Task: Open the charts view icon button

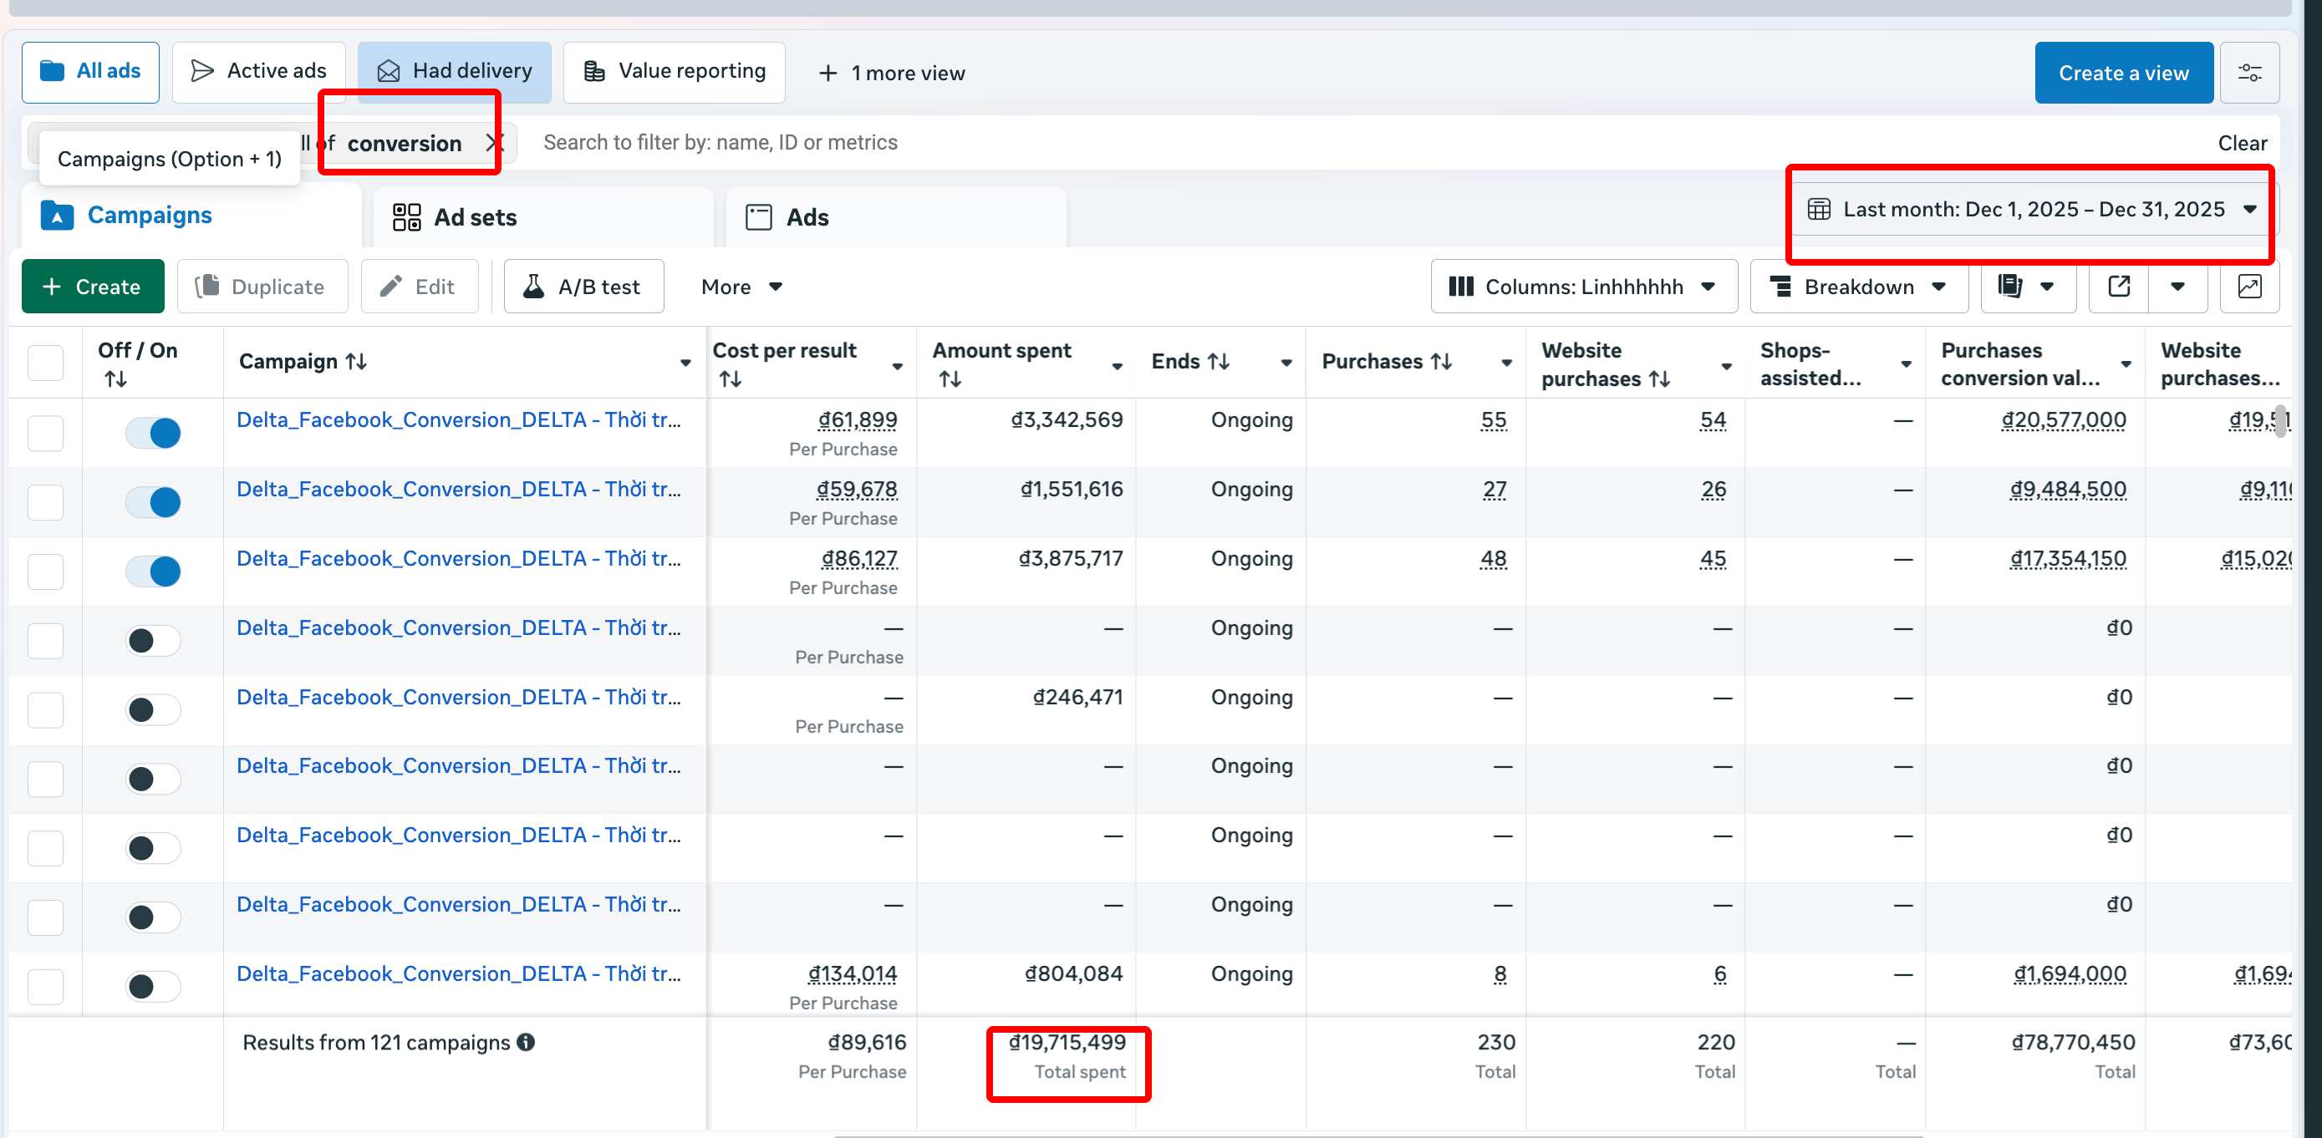Action: pos(2249,287)
